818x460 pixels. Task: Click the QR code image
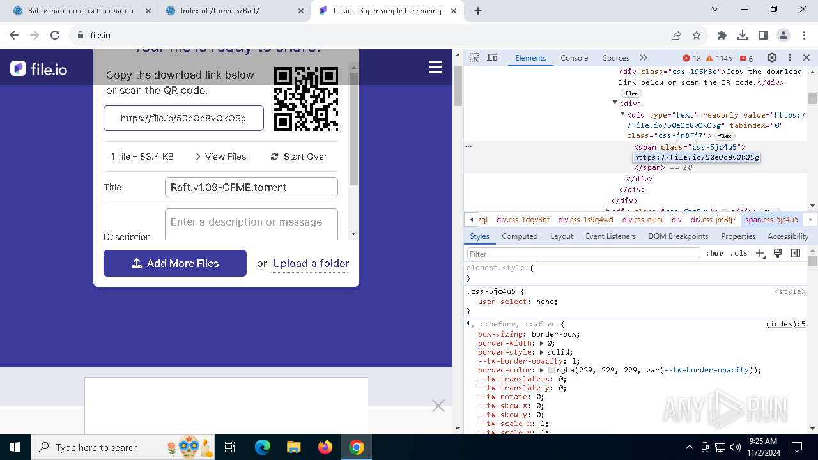(306, 99)
